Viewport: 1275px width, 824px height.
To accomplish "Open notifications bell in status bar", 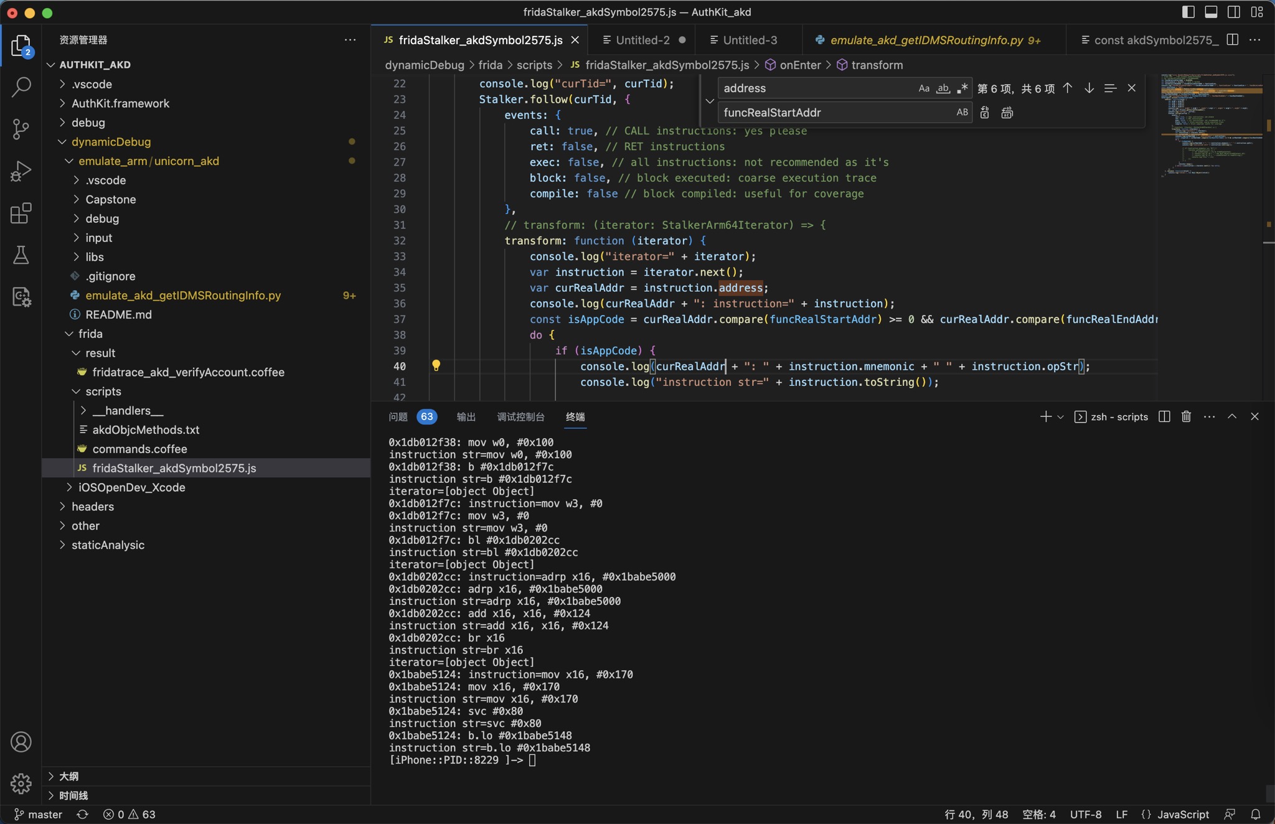I will (x=1256, y=814).
